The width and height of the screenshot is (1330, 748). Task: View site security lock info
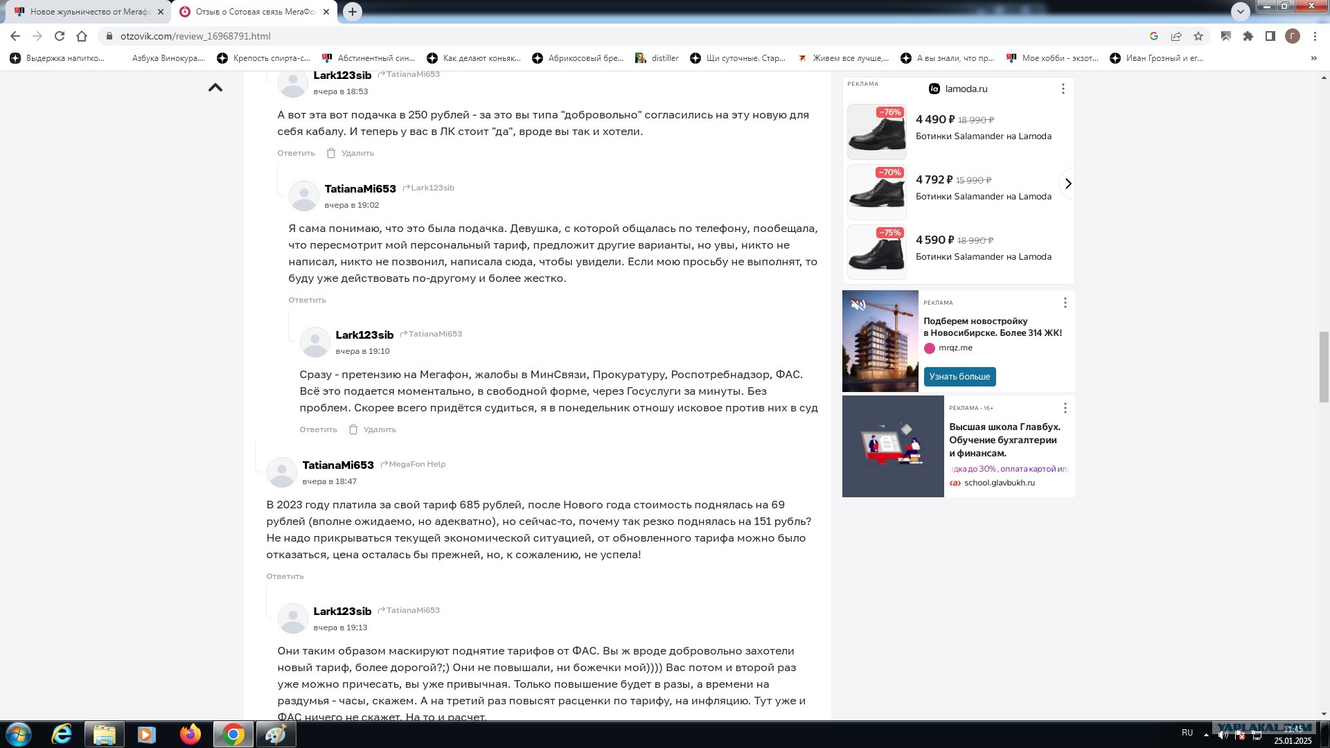109,36
